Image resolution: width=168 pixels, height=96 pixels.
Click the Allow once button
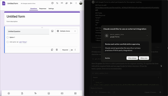tap(144, 58)
